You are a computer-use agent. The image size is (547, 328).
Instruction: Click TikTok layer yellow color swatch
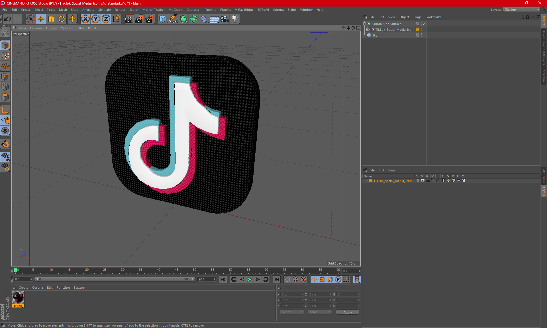click(371, 181)
